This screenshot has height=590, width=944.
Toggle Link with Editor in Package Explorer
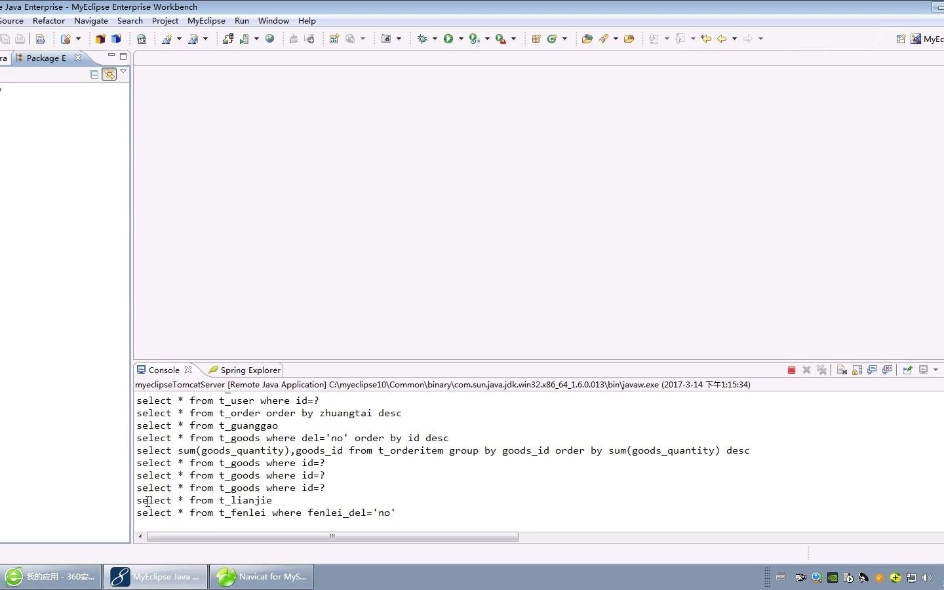[x=109, y=75]
